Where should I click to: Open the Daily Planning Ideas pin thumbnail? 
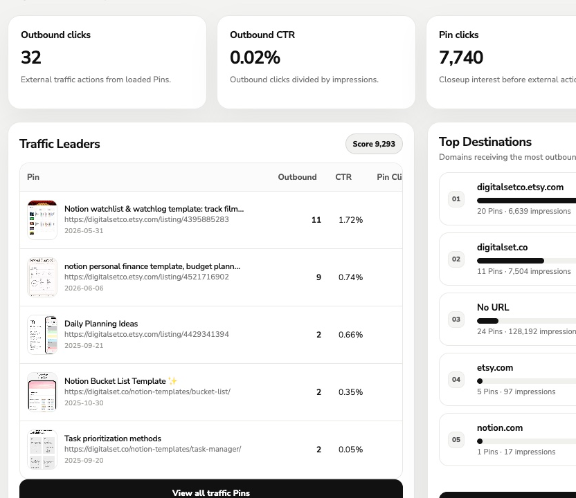click(42, 335)
